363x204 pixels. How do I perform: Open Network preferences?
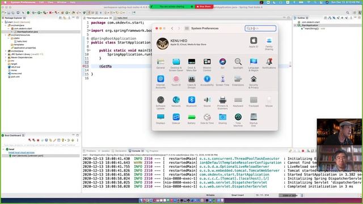(176, 101)
